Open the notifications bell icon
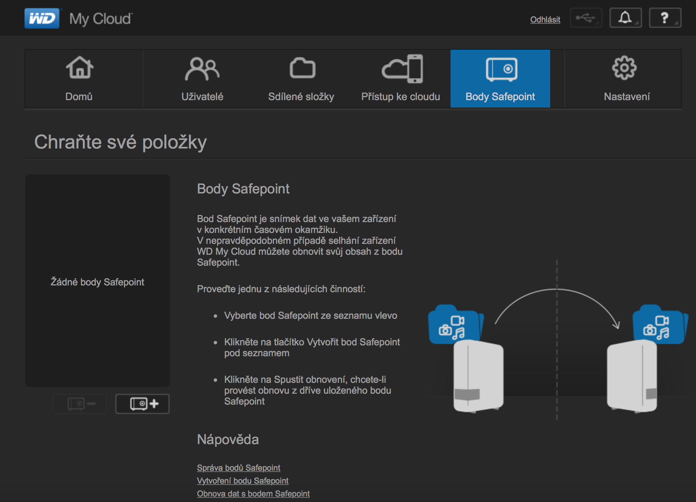The width and height of the screenshot is (696, 502). pyautogui.click(x=625, y=18)
